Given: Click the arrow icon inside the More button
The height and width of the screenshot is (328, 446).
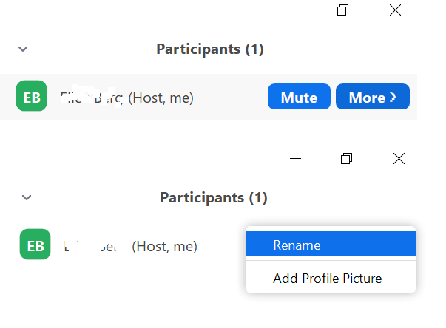Looking at the screenshot, I should click(393, 97).
